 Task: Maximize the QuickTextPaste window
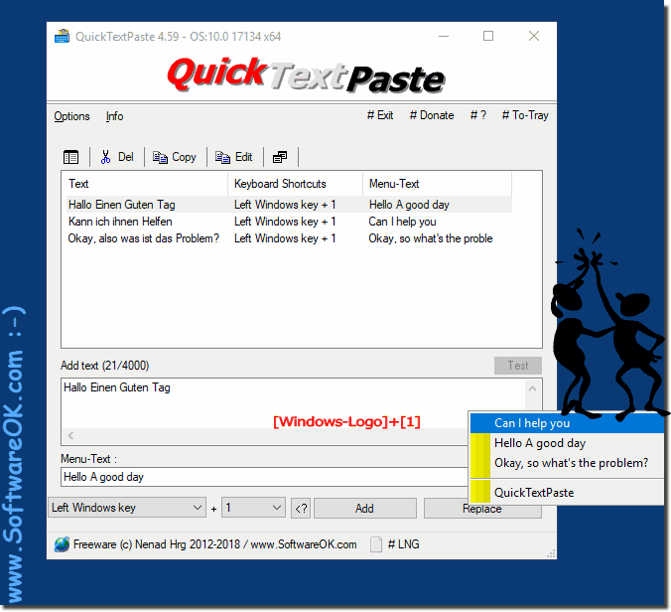point(488,37)
